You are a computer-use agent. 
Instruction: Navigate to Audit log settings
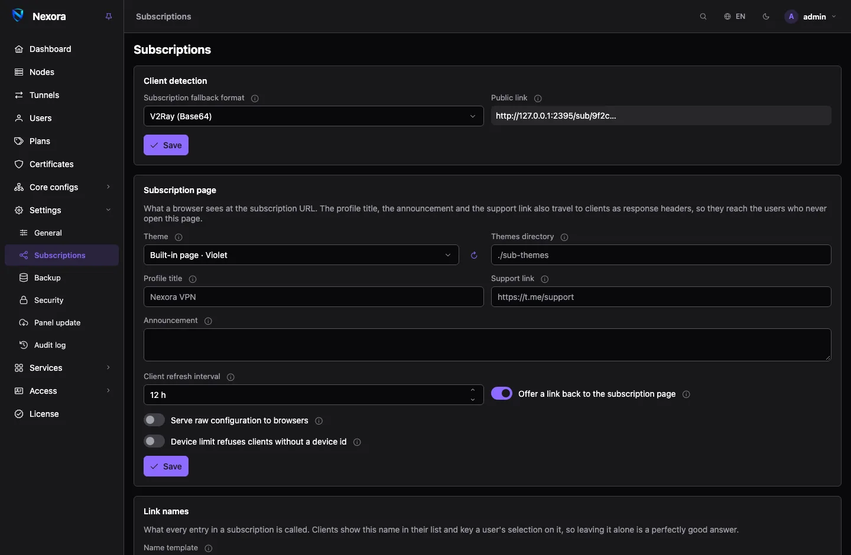pos(61,345)
